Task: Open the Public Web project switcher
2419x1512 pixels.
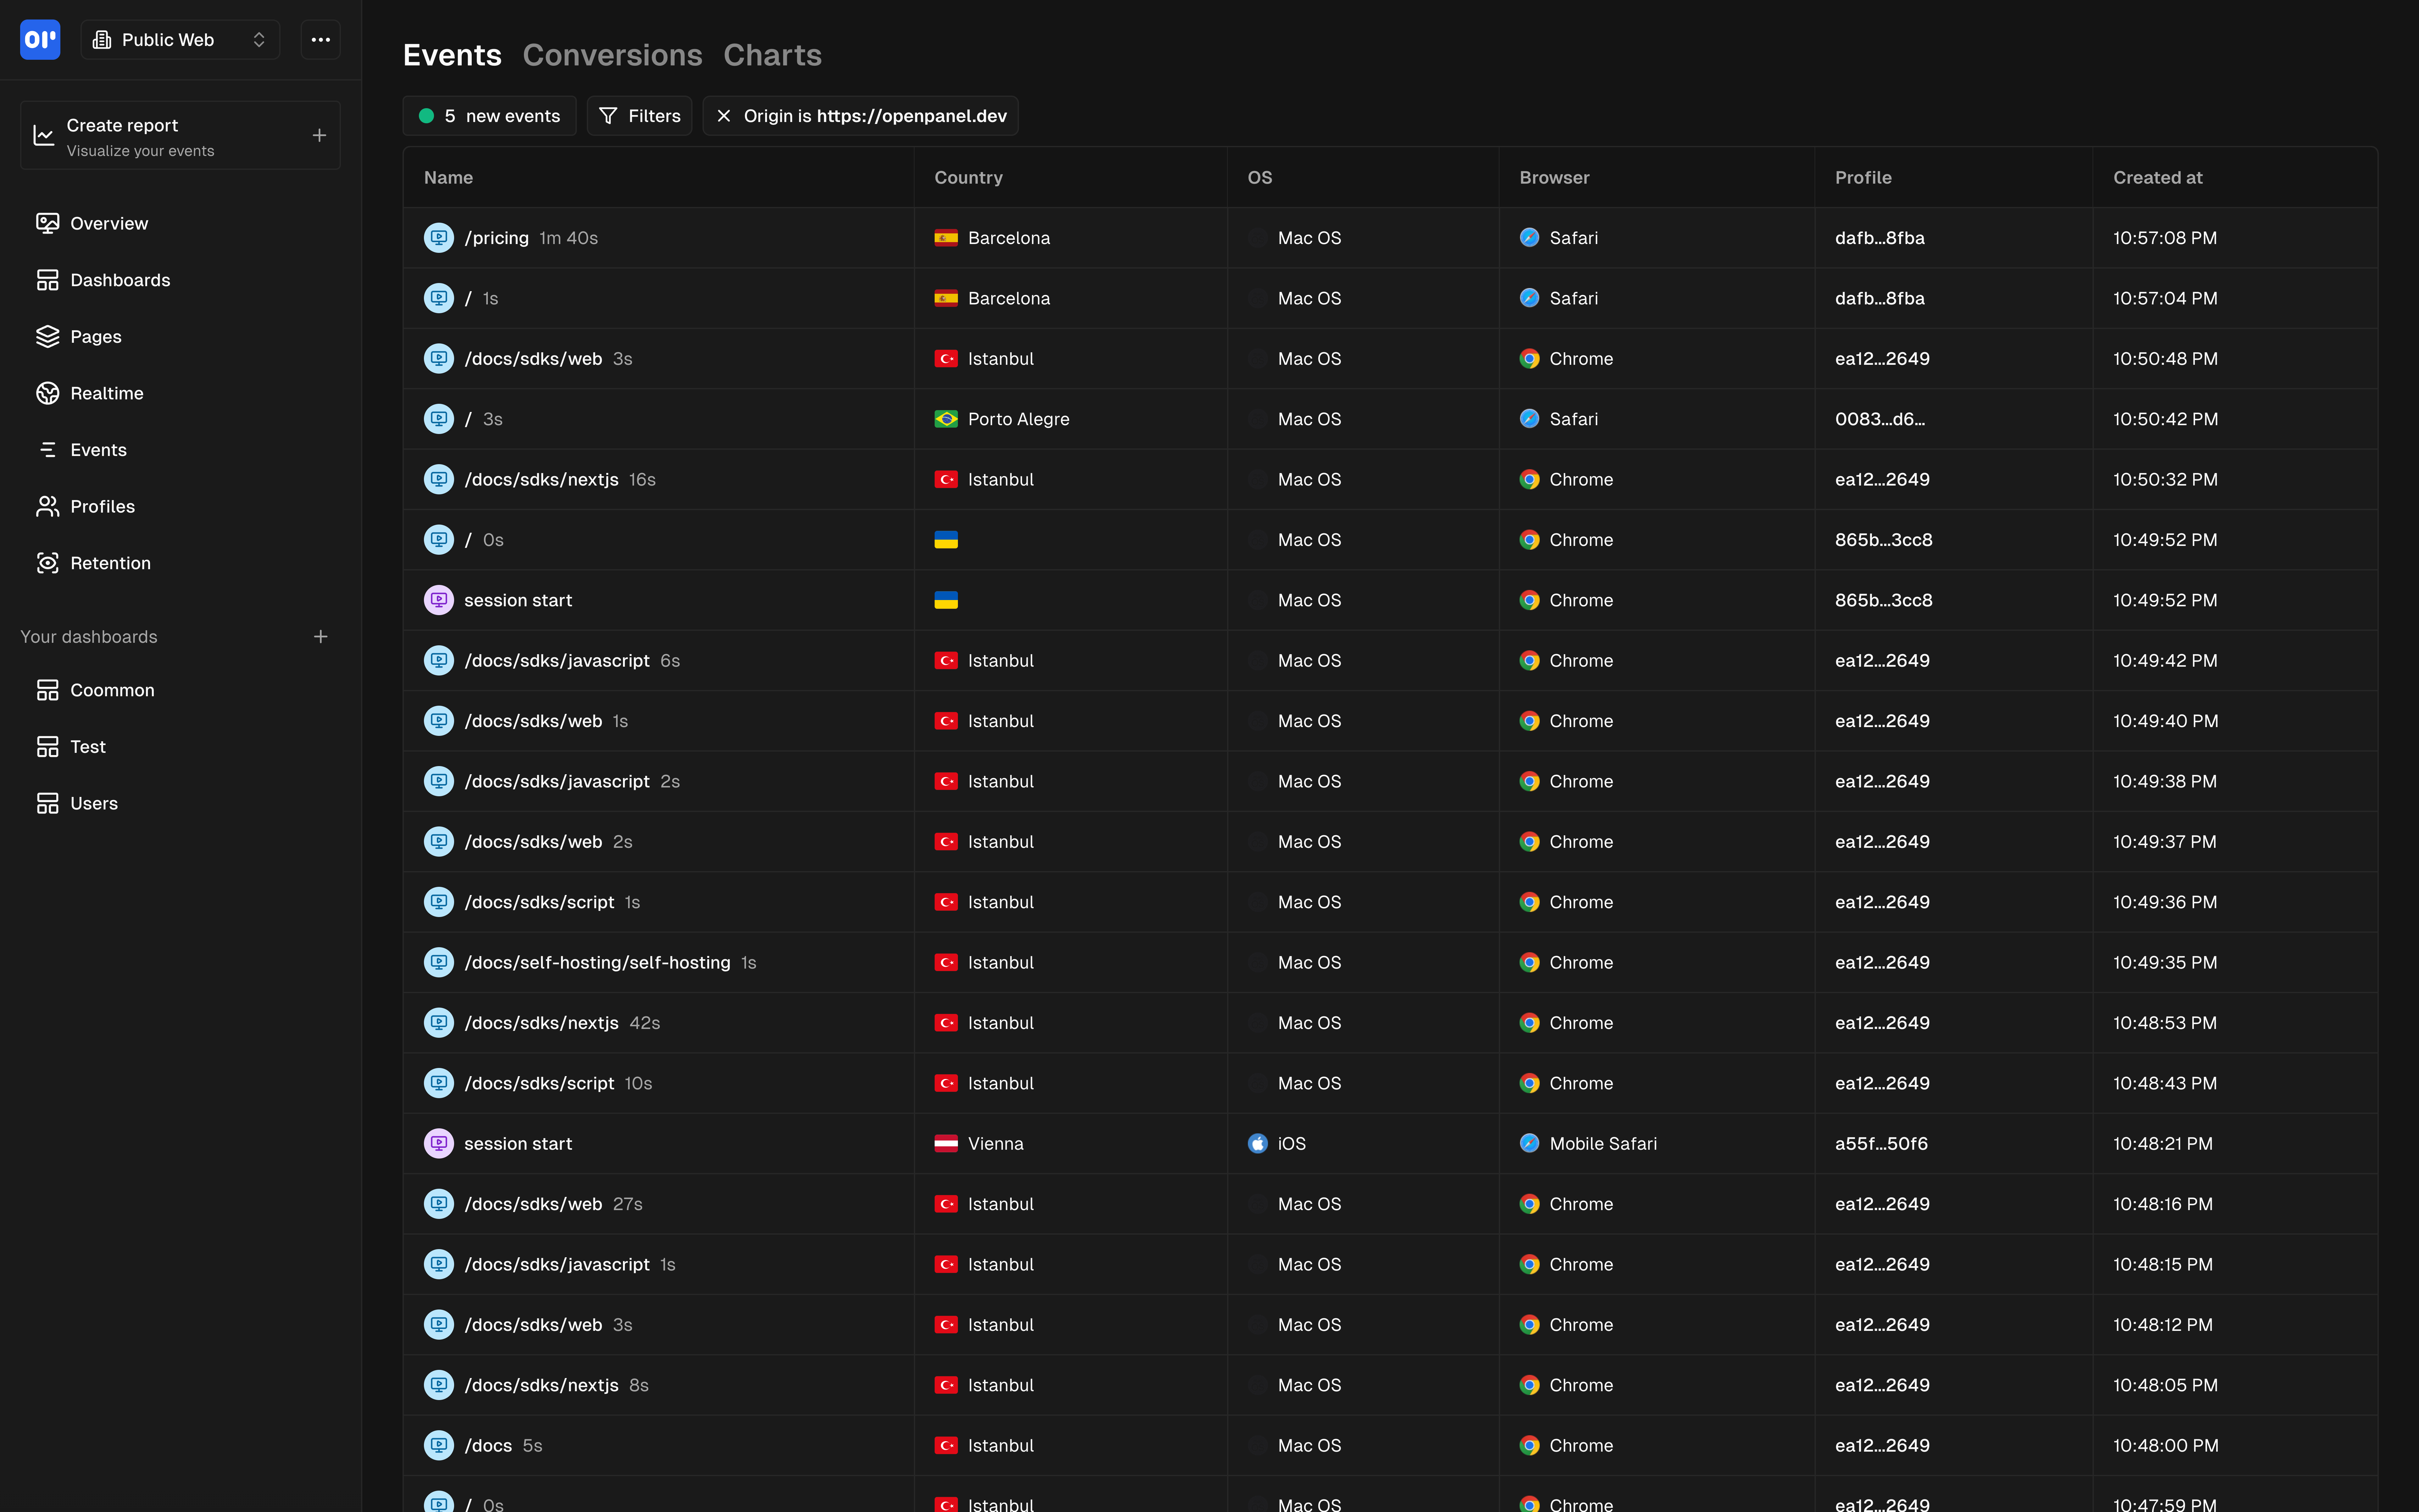Action: pyautogui.click(x=180, y=39)
